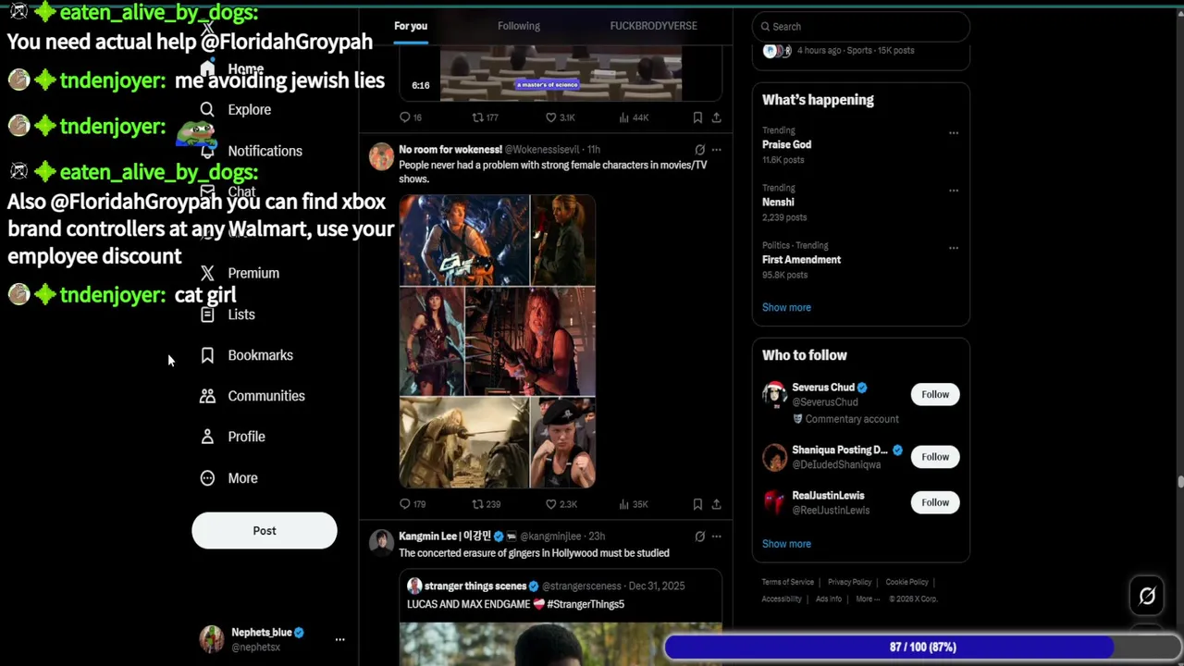
Task: Show more under What's happening
Action: click(786, 307)
